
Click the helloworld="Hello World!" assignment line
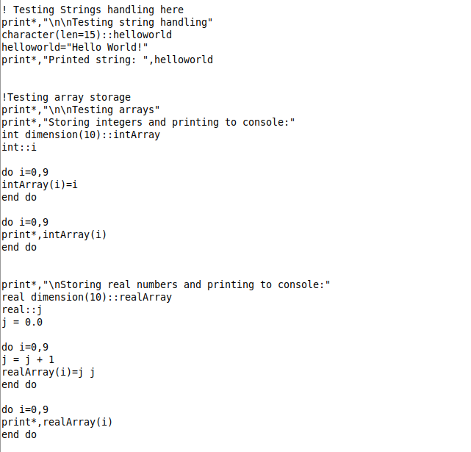pos(75,47)
